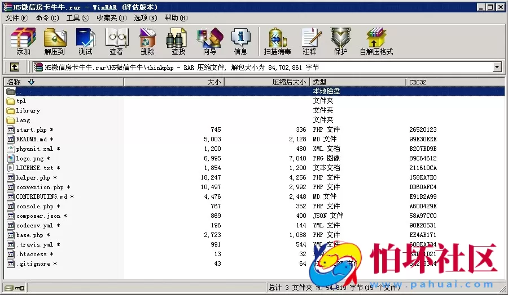Click the 测试 (Test) toolbar icon
This screenshot has height=295, width=508.
pos(85,41)
